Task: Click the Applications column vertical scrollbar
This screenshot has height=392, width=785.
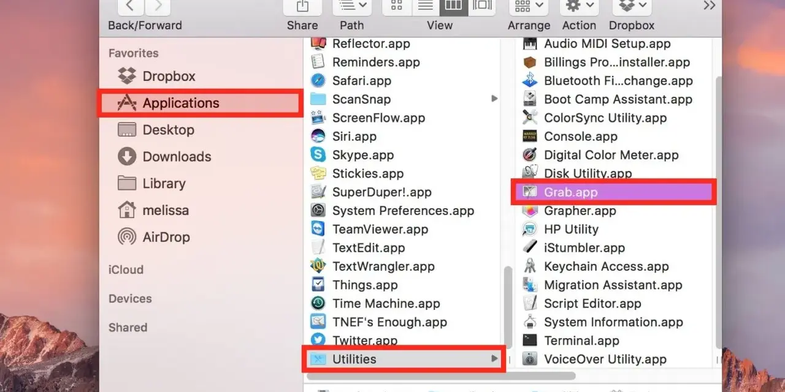Action: coord(508,306)
